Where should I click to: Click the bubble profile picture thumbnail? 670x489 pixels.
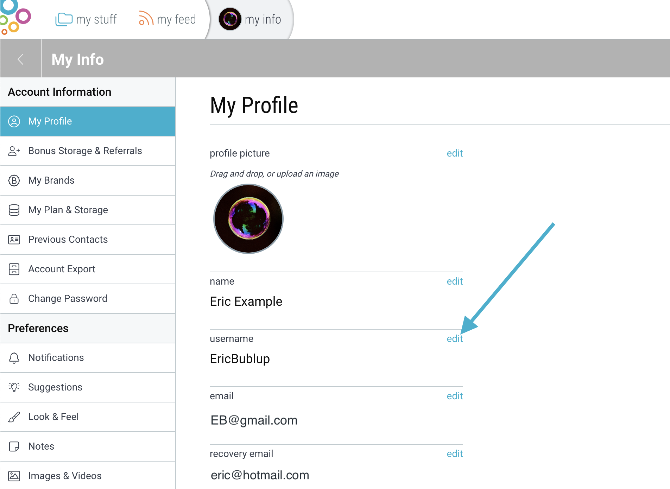248,218
